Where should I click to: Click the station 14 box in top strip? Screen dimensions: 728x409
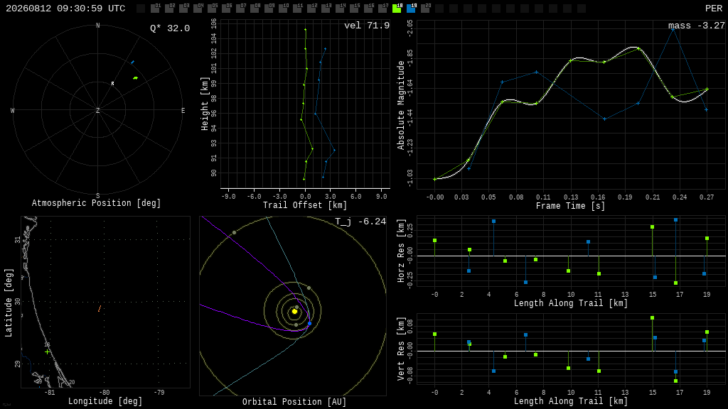340,8
